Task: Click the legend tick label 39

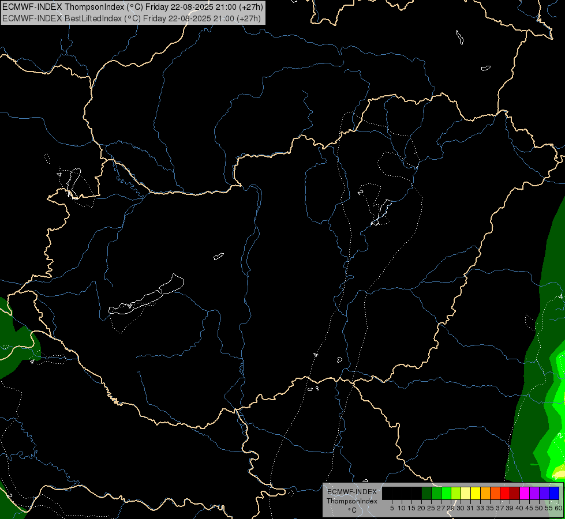Action: (510, 508)
